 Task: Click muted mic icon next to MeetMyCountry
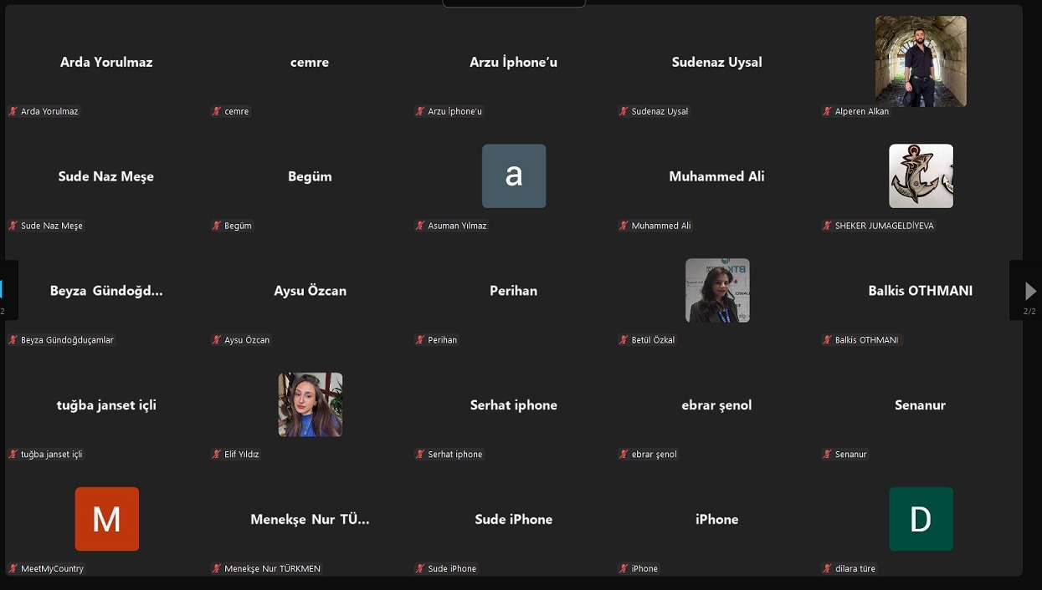[13, 569]
